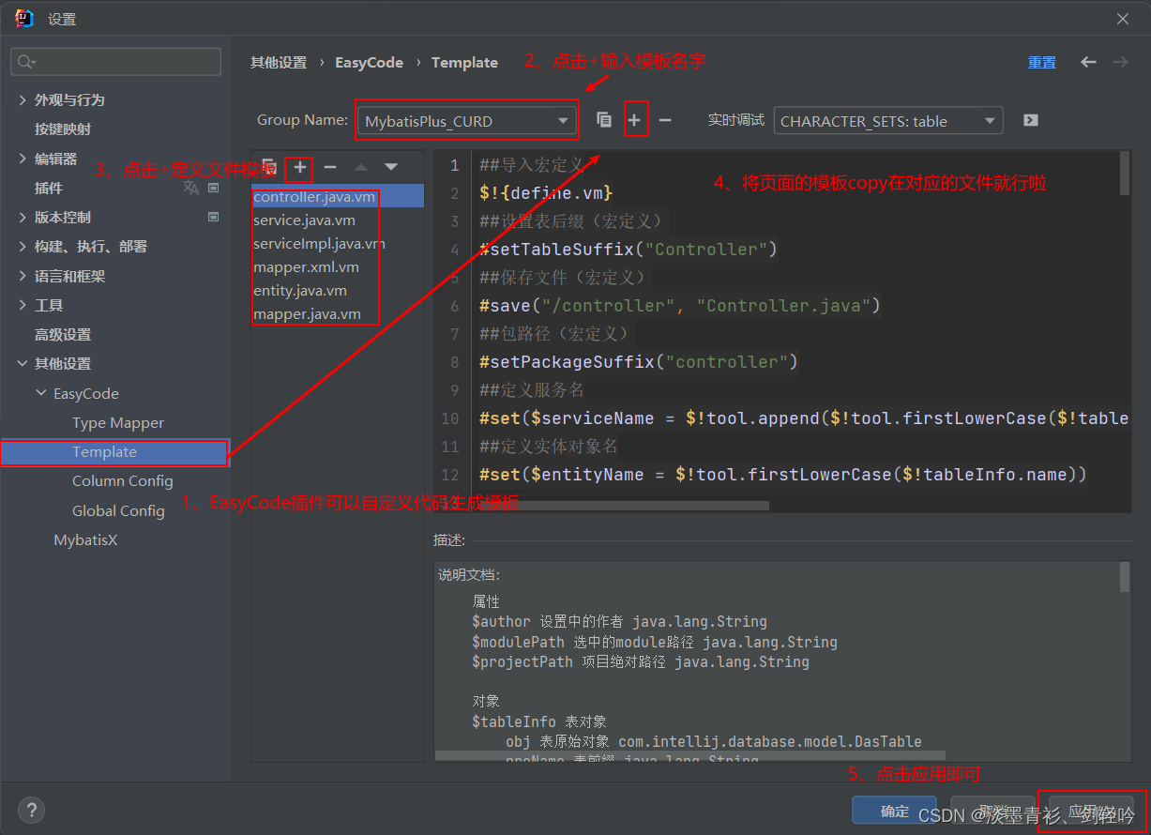
Task: Confirm with the 确定 button
Action: pyautogui.click(x=895, y=811)
